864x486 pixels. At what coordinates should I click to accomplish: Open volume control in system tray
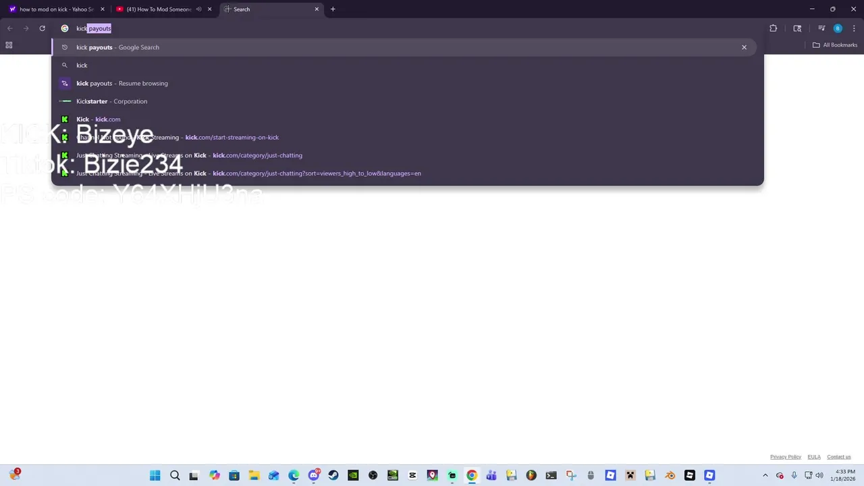819,476
